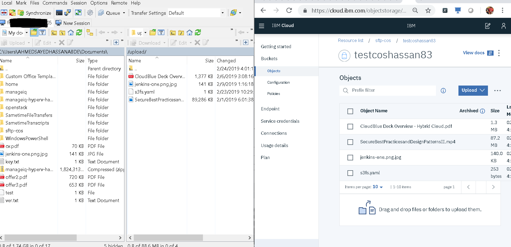Open the Help menu
511x247 pixels.
tap(136, 3)
